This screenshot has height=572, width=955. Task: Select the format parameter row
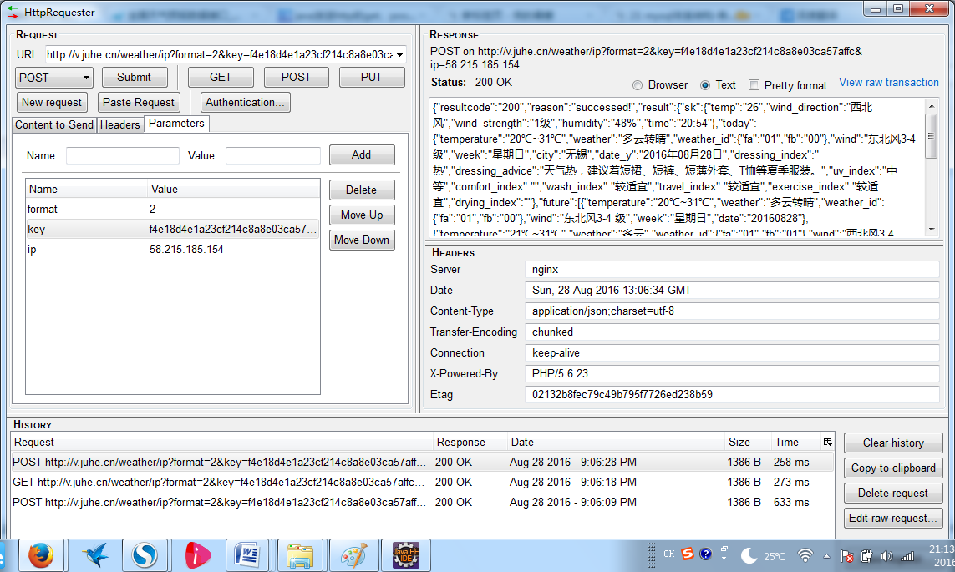[x=172, y=209]
